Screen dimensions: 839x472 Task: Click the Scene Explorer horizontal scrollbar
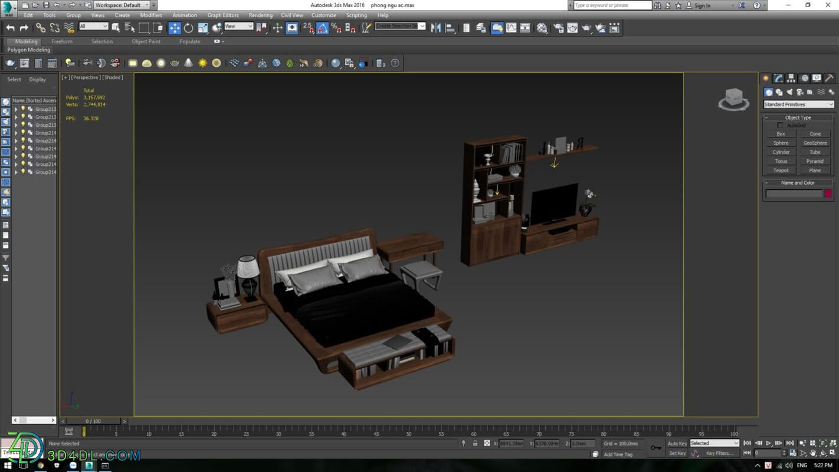tap(34, 420)
